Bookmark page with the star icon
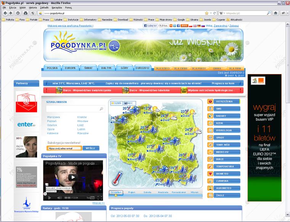This screenshot has width=290, height=222. 206,13
